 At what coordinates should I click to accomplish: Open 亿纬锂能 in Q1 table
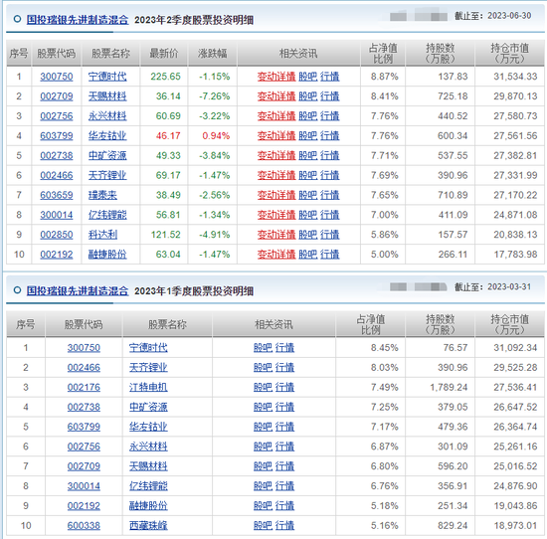pos(148,486)
